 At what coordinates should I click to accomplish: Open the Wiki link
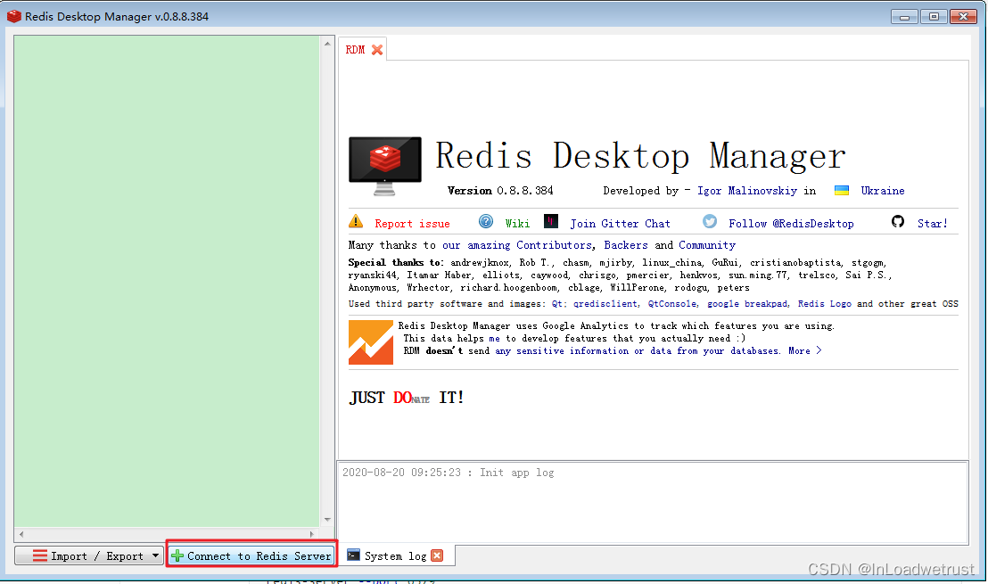(517, 224)
